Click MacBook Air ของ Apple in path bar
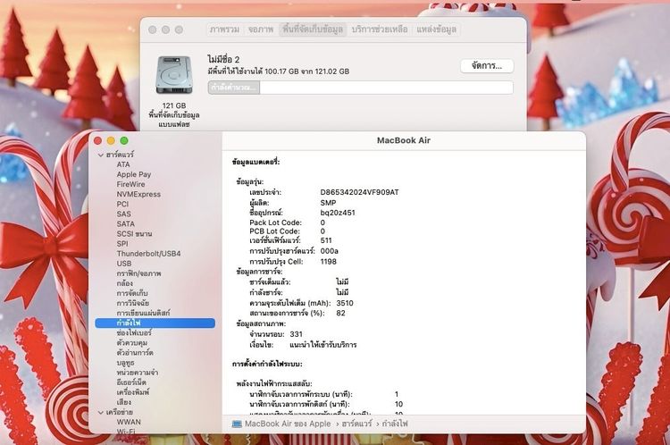This screenshot has width=670, height=445. (288, 424)
